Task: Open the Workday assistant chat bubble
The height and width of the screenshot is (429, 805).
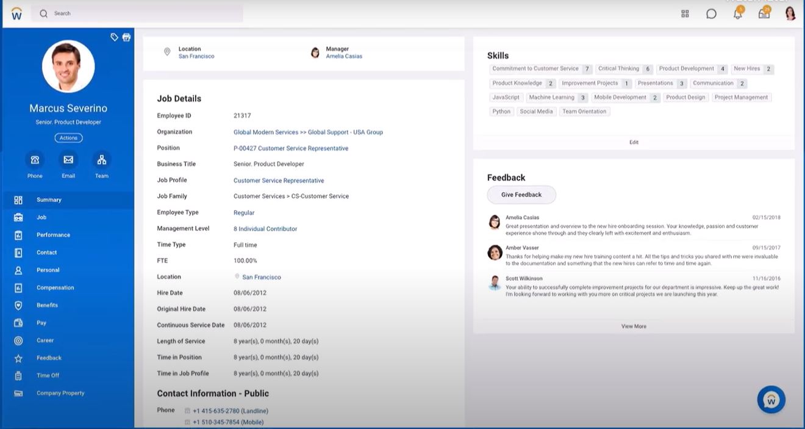Action: coord(771,400)
